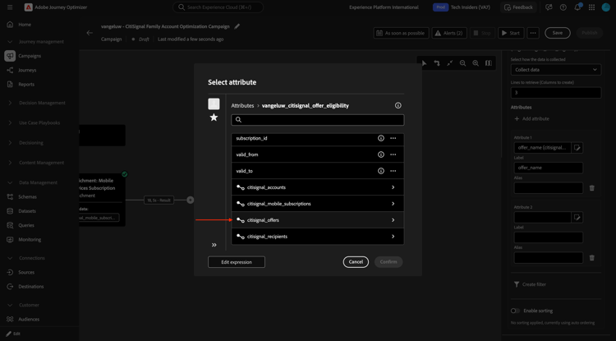Open more options for subscription_id

click(x=393, y=138)
